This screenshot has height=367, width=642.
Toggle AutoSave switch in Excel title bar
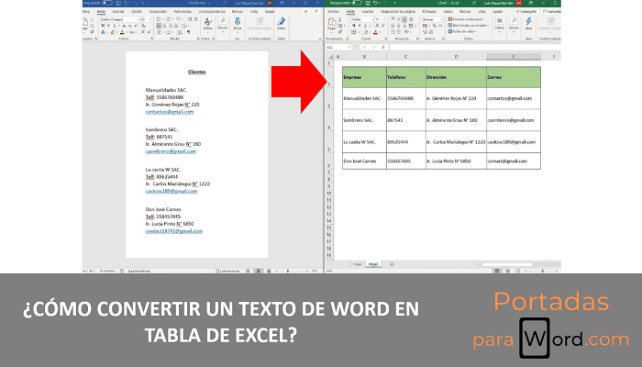pyautogui.click(x=357, y=3)
